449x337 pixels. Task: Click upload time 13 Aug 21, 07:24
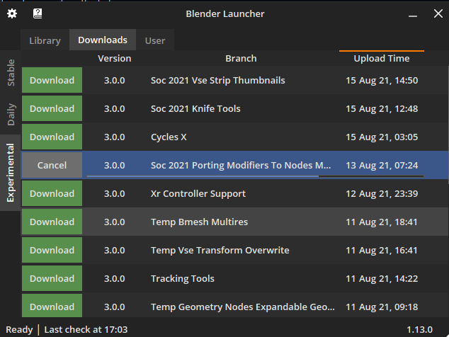(382, 166)
